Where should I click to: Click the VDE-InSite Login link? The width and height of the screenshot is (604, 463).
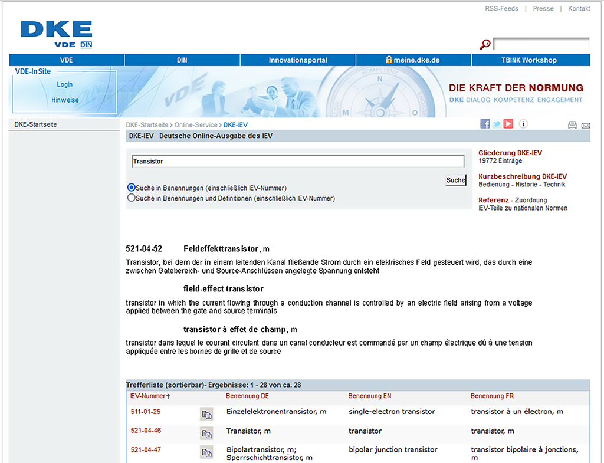65,84
